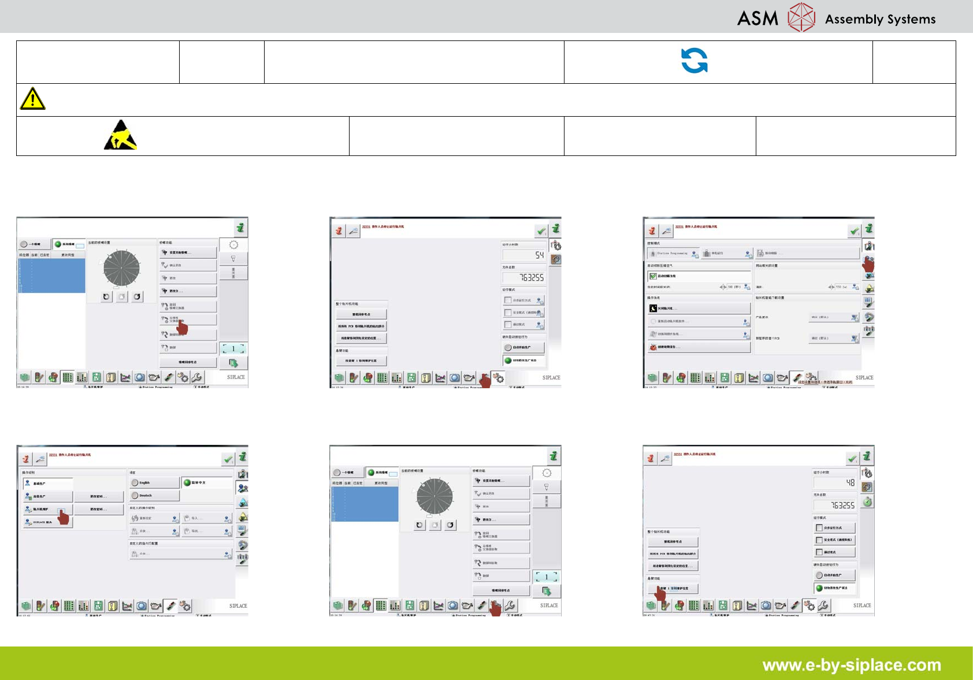Click pen tool icon beside red info, settings screenshot
Screen dimensions: 973x680
[667, 231]
